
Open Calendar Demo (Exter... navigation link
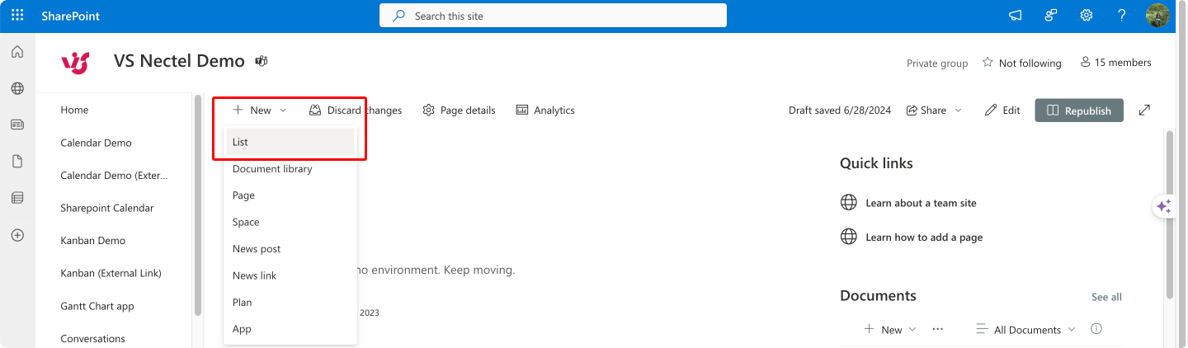(114, 176)
